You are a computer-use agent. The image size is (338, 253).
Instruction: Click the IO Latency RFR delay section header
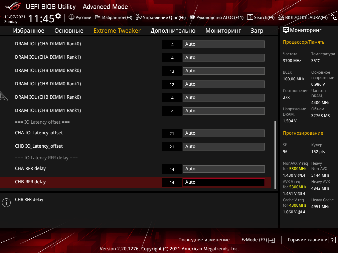pos(46,158)
